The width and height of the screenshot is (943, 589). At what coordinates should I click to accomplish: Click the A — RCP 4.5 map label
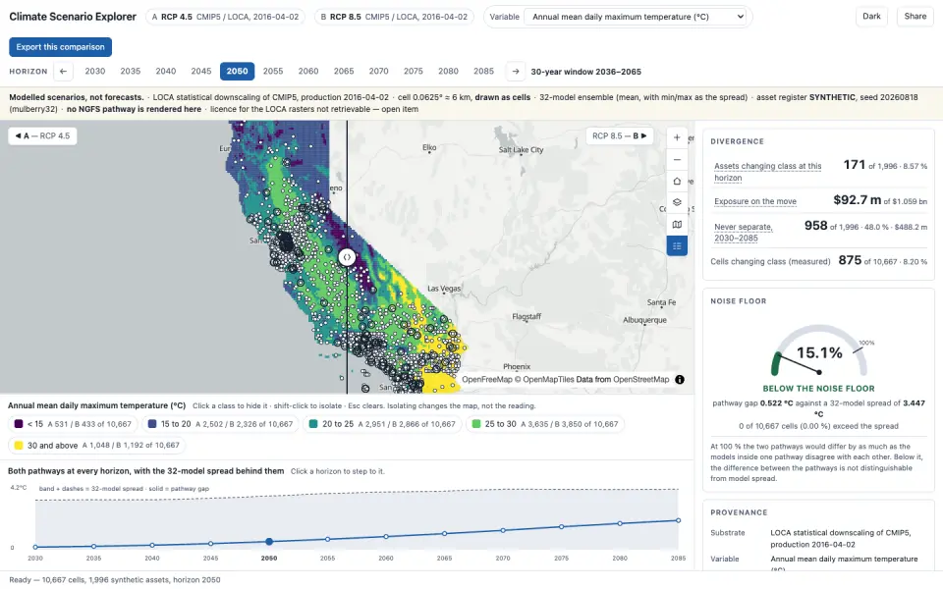point(42,135)
